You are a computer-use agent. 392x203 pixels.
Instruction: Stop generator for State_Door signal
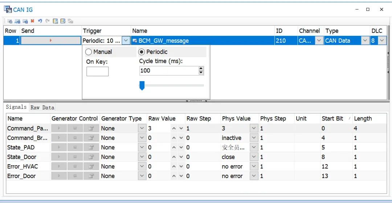point(75,157)
